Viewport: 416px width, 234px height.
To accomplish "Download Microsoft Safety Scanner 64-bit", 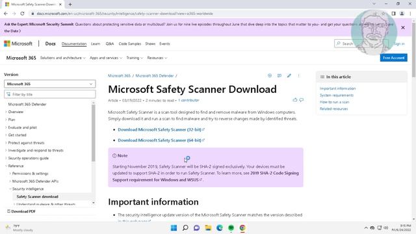I will [161, 140].
